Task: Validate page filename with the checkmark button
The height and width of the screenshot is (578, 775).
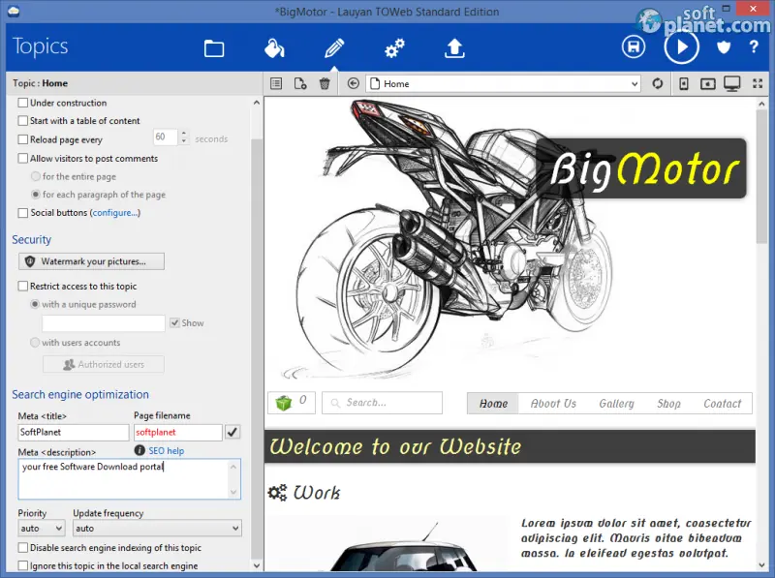Action: 232,432
